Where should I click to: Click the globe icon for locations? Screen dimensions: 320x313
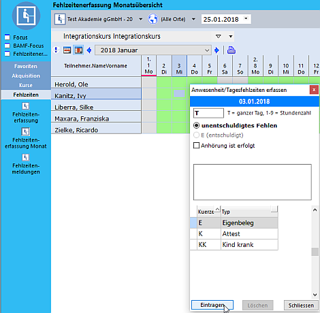tap(153, 19)
